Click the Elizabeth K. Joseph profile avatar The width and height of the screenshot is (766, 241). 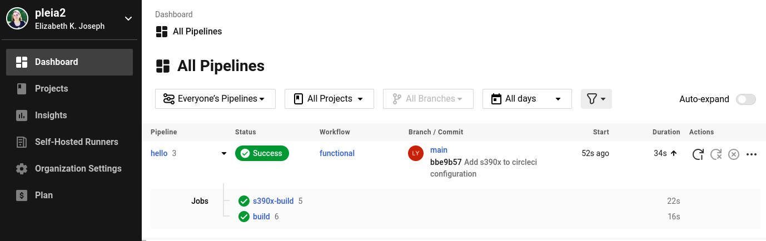17,19
